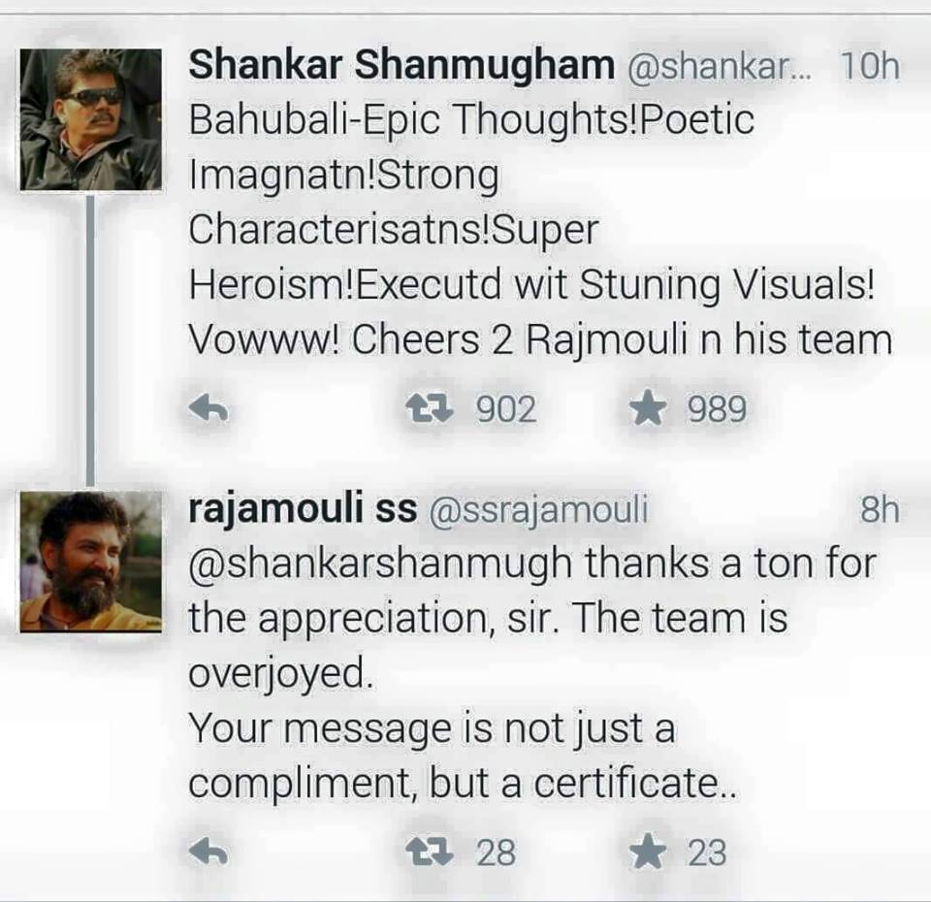Click the 8h timestamp on rajamouli's reply
Viewport: 931px width, 902px height.
880,510
